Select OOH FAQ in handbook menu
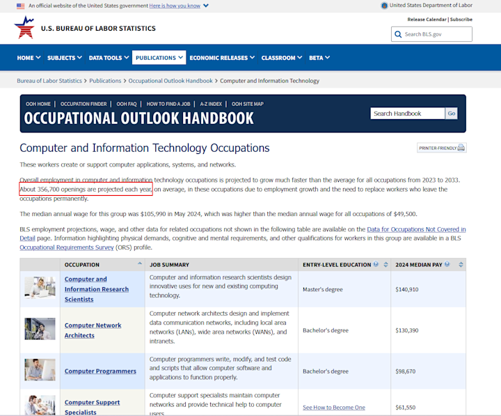 point(127,104)
